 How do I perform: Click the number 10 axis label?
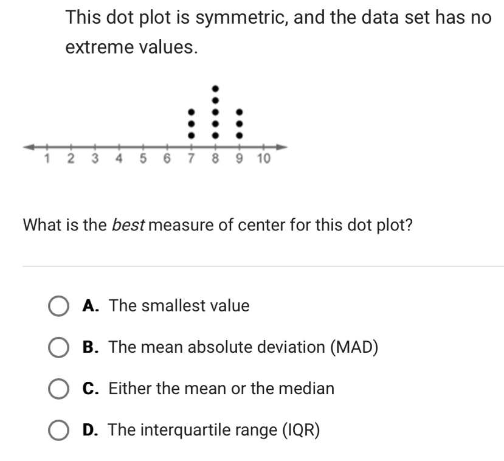pyautogui.click(x=263, y=159)
